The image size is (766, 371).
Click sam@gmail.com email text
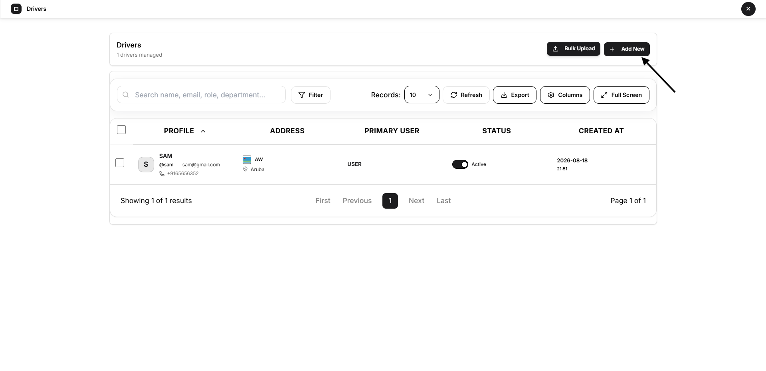201,165
